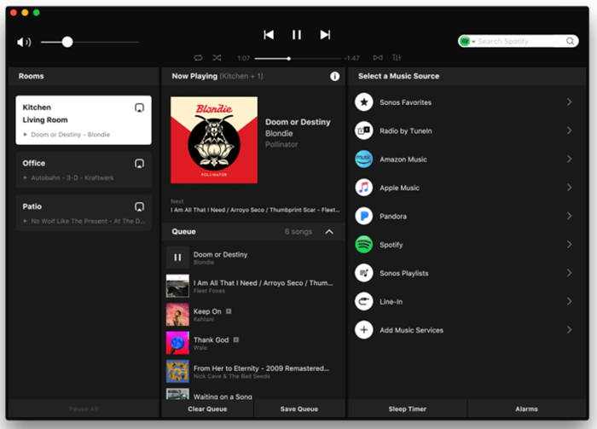Select Waiting on a Song in queue
This screenshot has height=429, width=597.
(253, 394)
